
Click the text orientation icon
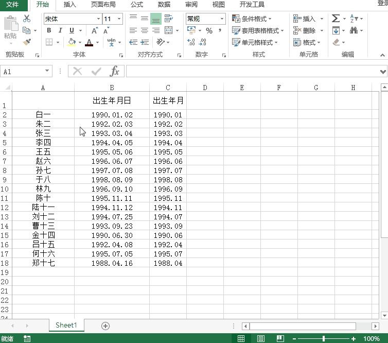point(161,42)
